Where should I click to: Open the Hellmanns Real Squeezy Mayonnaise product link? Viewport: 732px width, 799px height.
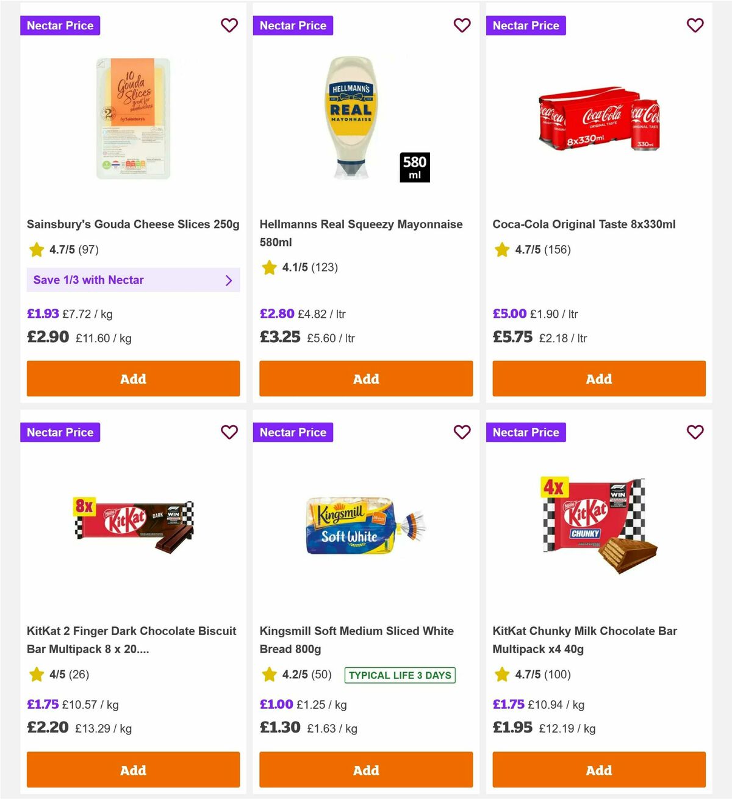361,233
